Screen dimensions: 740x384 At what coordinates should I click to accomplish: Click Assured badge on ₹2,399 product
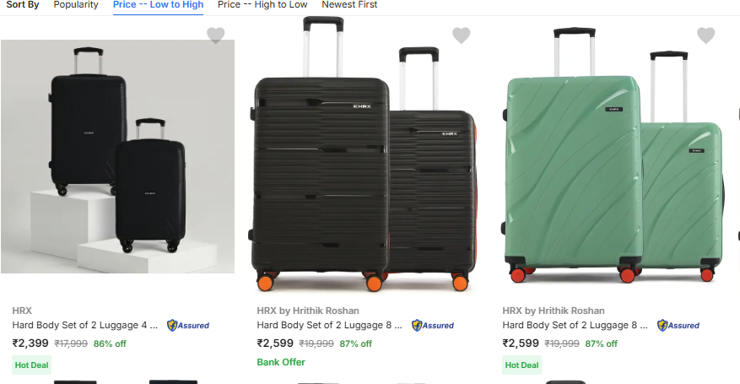pyautogui.click(x=188, y=325)
